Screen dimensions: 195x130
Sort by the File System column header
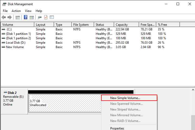click(x=81, y=25)
